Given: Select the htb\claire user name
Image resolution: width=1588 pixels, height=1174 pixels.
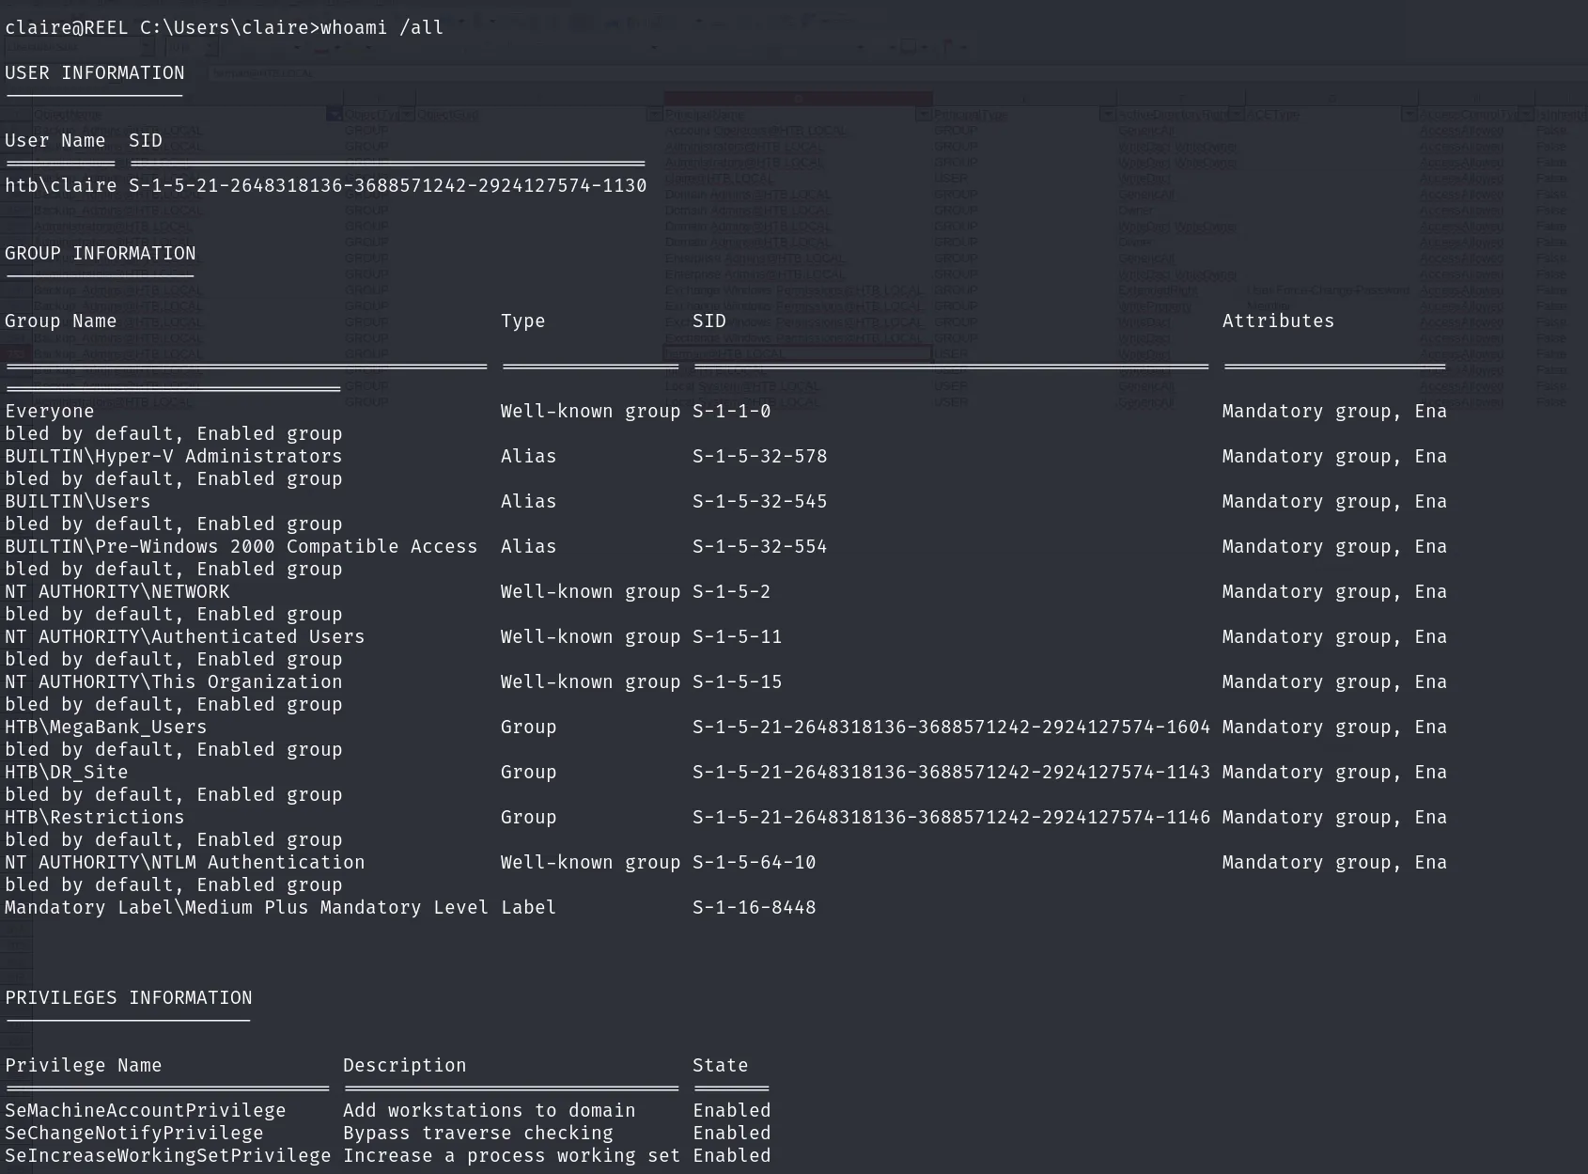Looking at the screenshot, I should click(61, 185).
